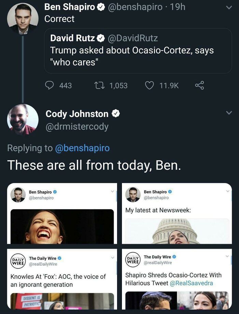Click the verified badge beside Cody Johnston

[x=115, y=114]
